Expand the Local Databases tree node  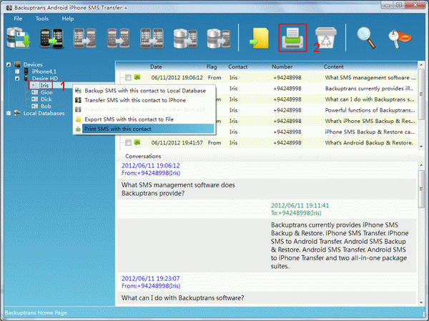(x=9, y=113)
